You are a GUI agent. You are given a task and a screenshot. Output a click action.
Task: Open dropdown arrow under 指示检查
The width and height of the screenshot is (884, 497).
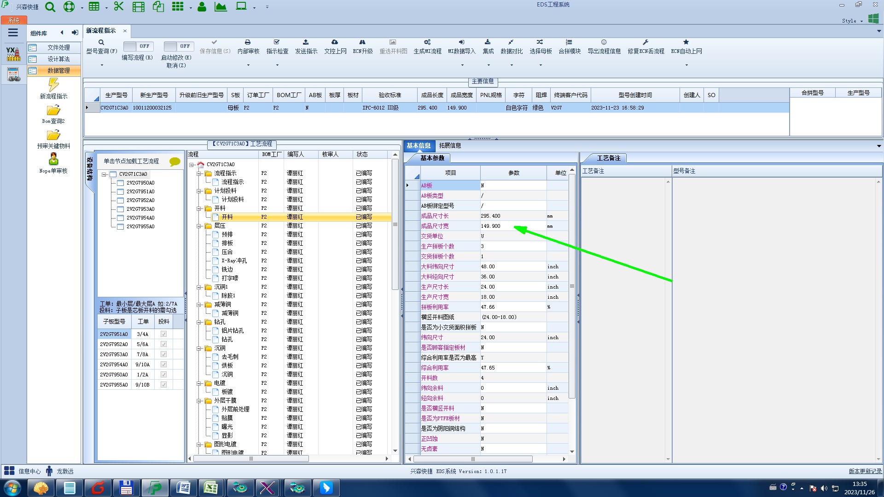(277, 65)
